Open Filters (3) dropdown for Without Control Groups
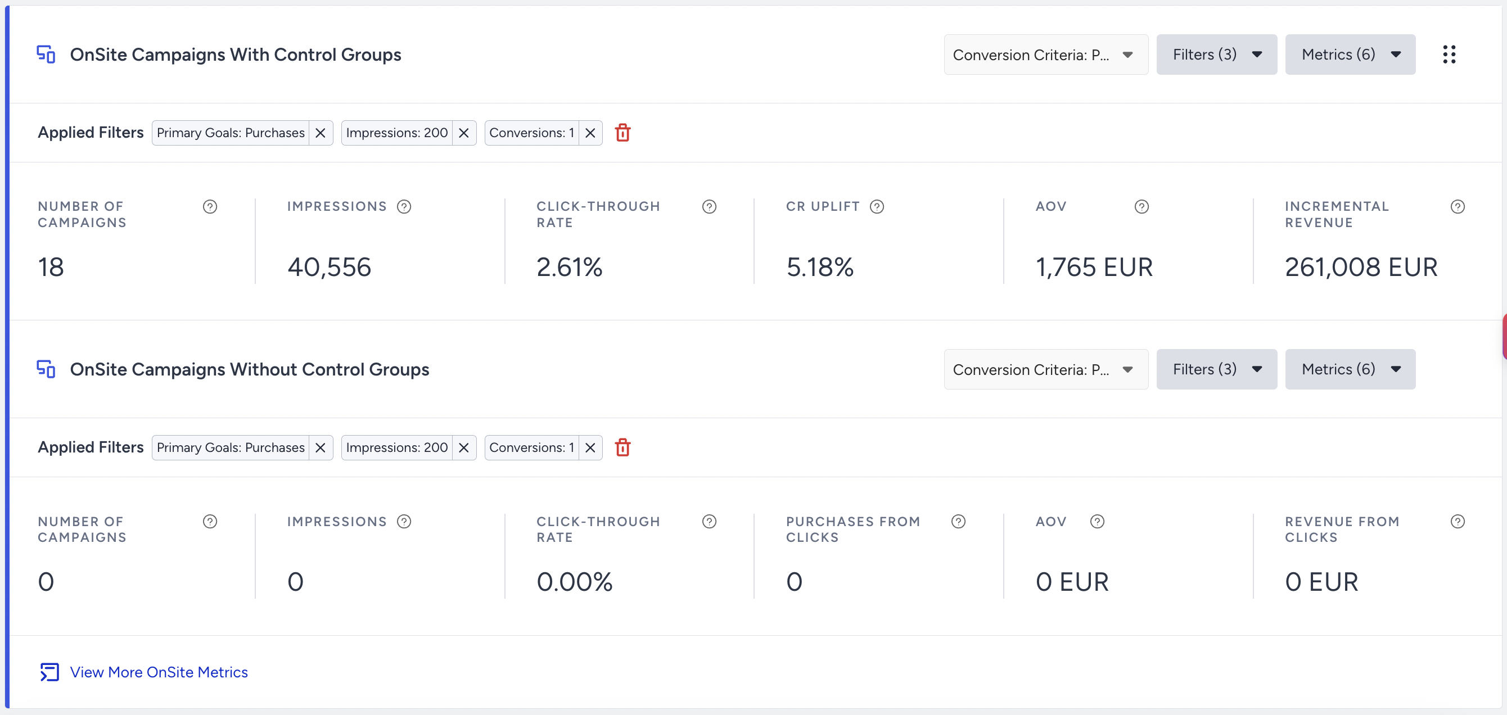 pos(1216,369)
